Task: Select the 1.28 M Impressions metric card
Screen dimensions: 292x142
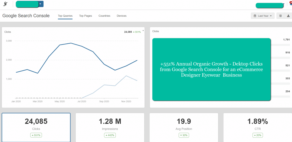Action: tap(110, 127)
